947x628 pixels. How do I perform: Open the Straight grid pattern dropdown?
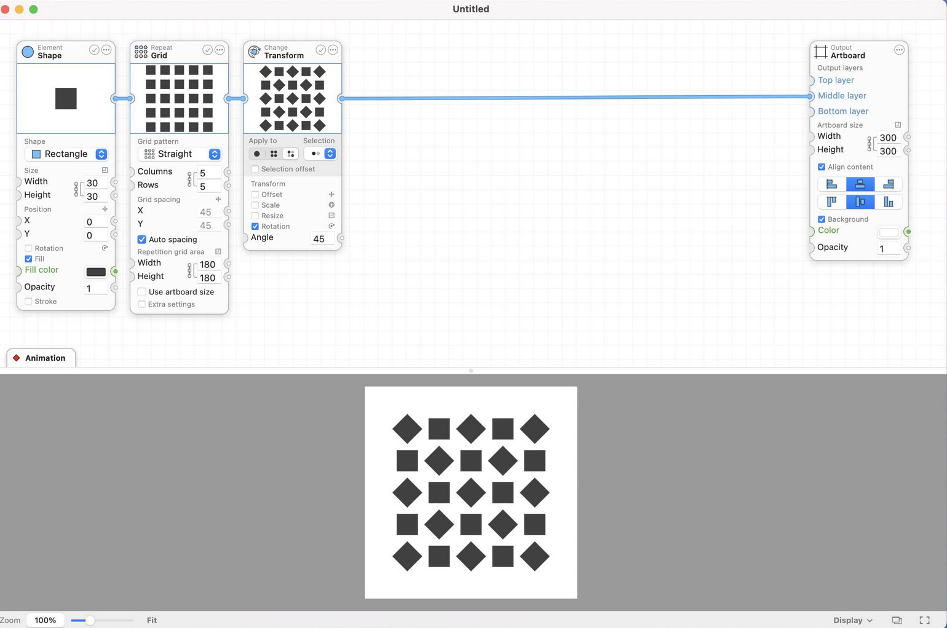[x=179, y=154]
